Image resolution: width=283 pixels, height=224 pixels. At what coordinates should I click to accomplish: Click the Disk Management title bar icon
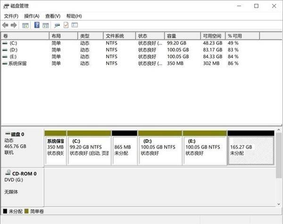coord(6,6)
